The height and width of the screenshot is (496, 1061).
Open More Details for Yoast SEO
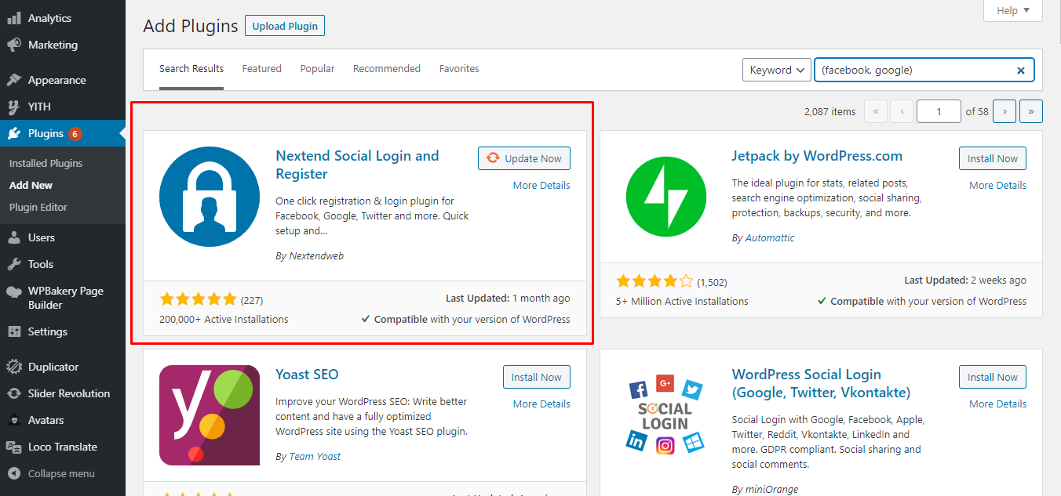point(541,404)
